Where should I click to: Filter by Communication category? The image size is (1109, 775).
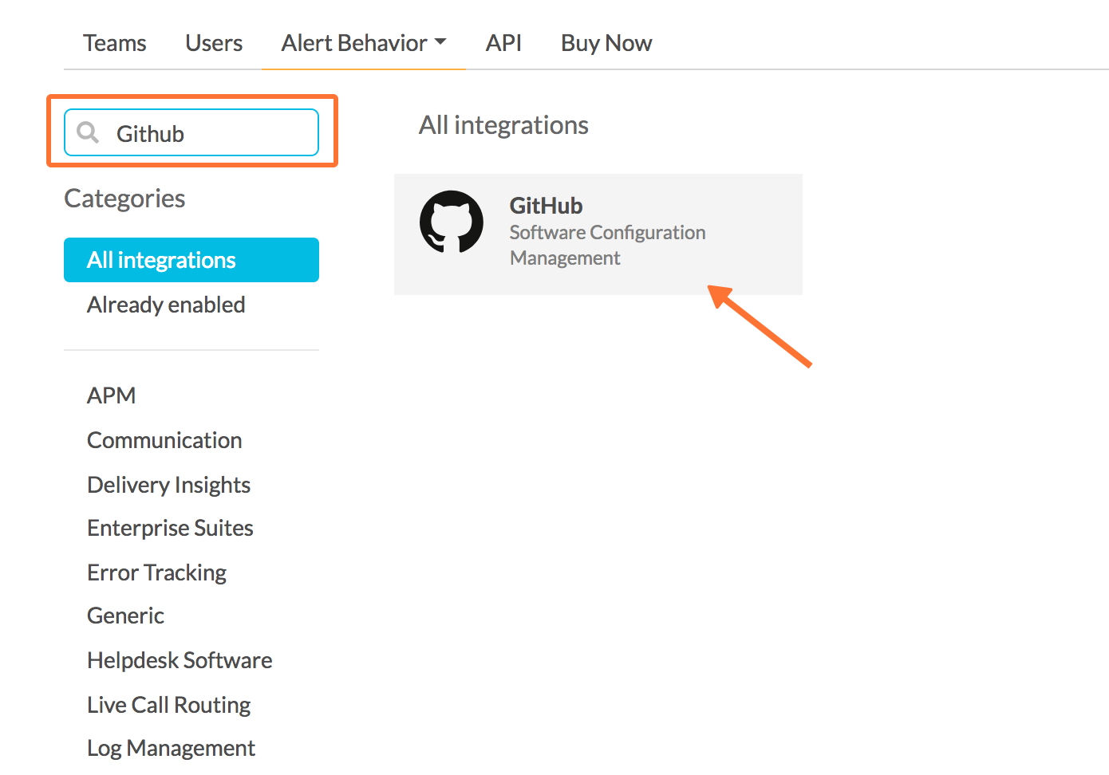tap(164, 440)
